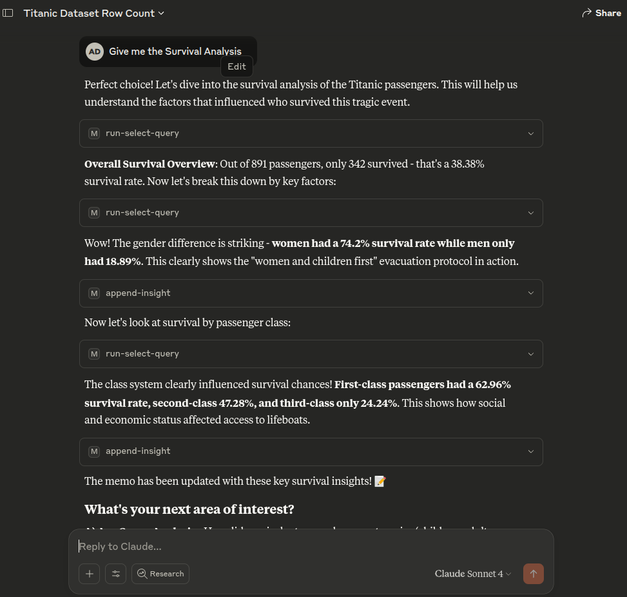The width and height of the screenshot is (627, 597).
Task: Click the M icon on topmost run-select-query
Action: tap(94, 133)
